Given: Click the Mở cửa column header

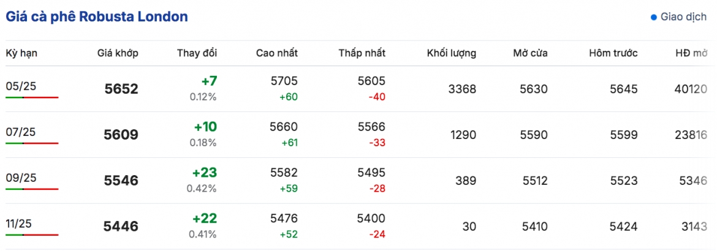Looking at the screenshot, I should [x=530, y=53].
